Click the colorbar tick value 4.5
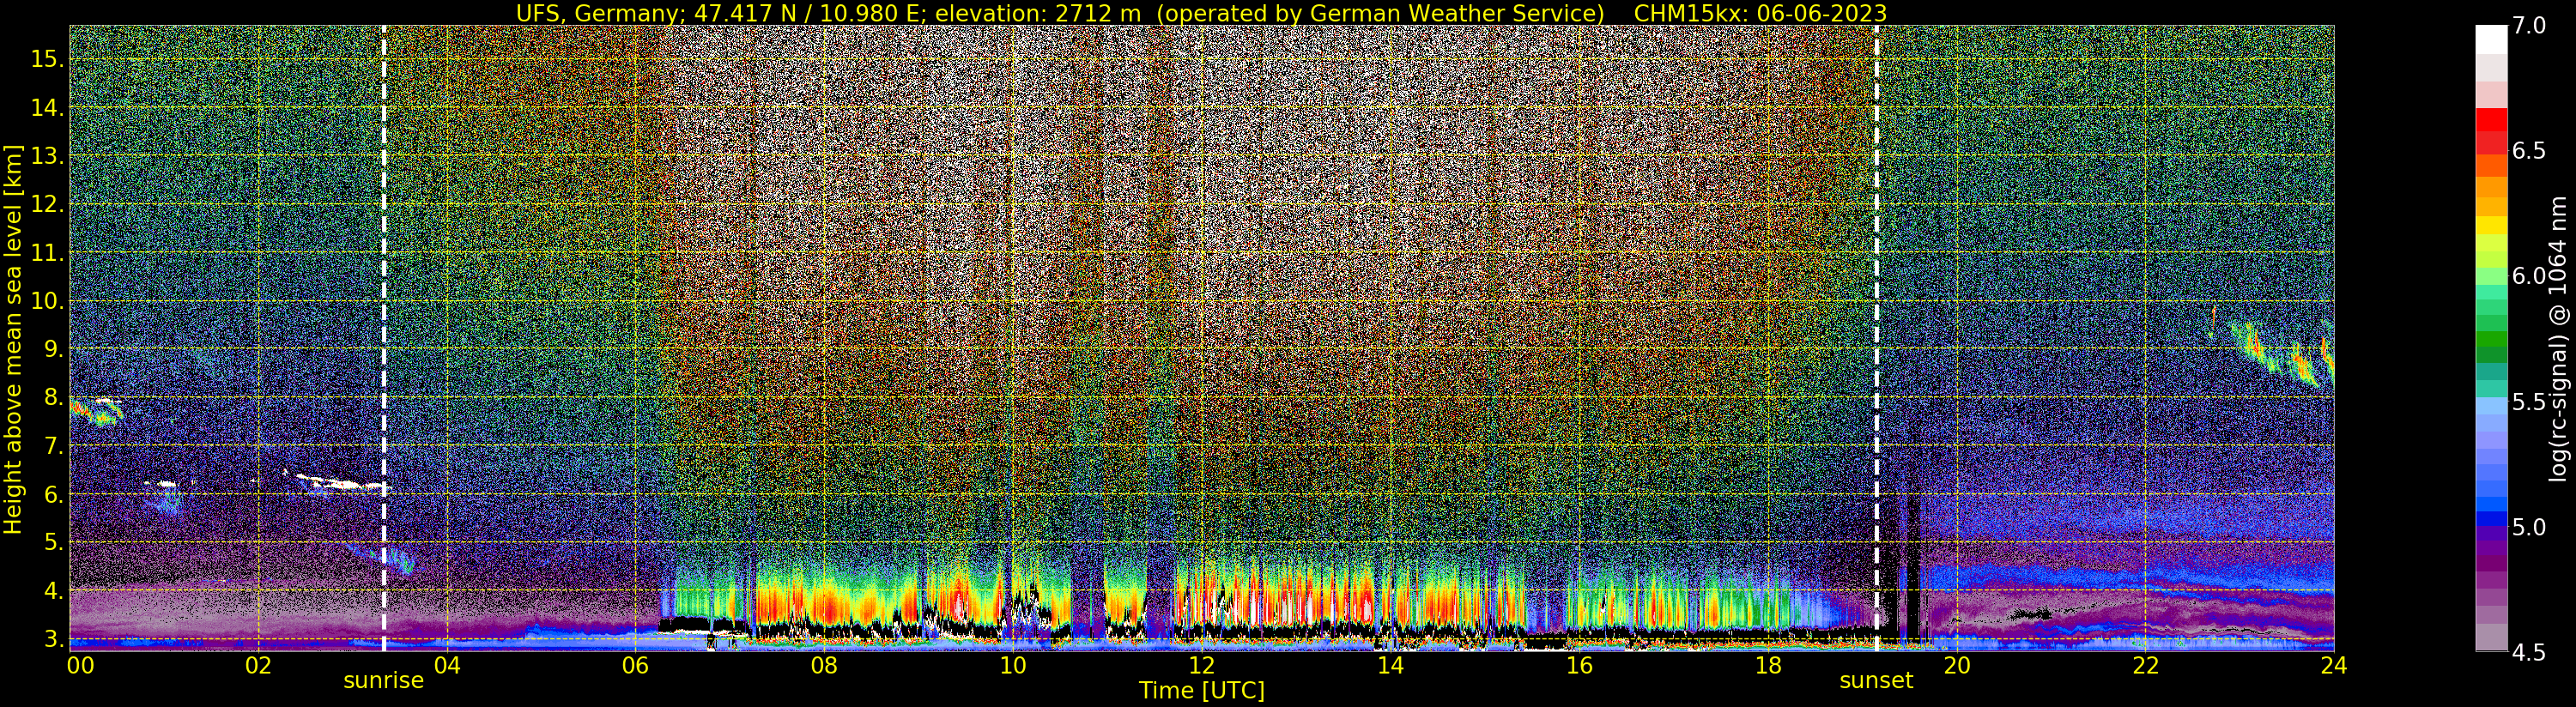 [2528, 653]
